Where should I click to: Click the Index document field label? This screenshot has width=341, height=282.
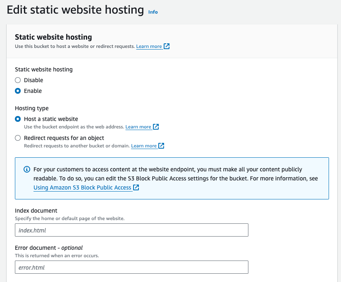coord(36,211)
